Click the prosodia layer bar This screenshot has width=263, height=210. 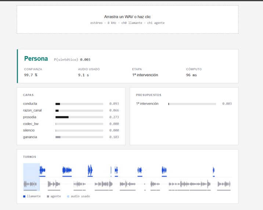tap(79, 117)
